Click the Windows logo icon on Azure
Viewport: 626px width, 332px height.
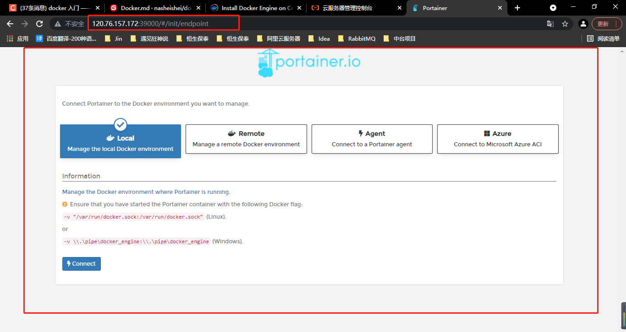click(x=487, y=134)
